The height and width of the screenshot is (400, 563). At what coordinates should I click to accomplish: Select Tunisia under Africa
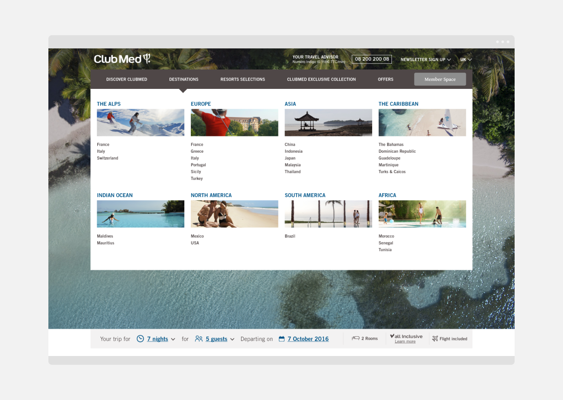tap(385, 250)
